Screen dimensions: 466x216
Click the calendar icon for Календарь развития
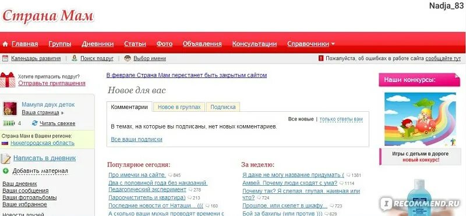pyautogui.click(x=5, y=58)
